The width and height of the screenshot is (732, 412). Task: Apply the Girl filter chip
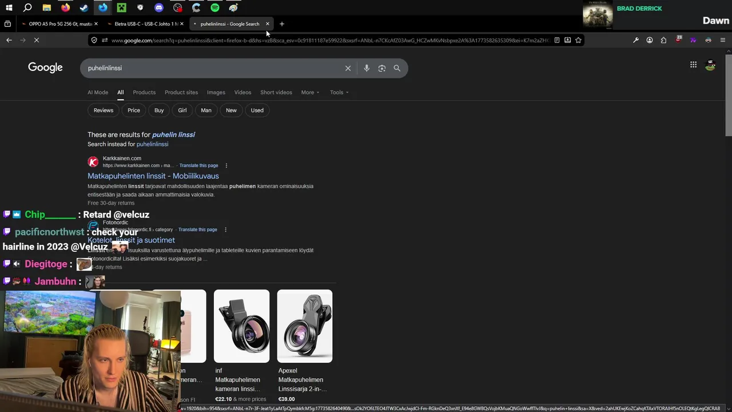click(182, 110)
